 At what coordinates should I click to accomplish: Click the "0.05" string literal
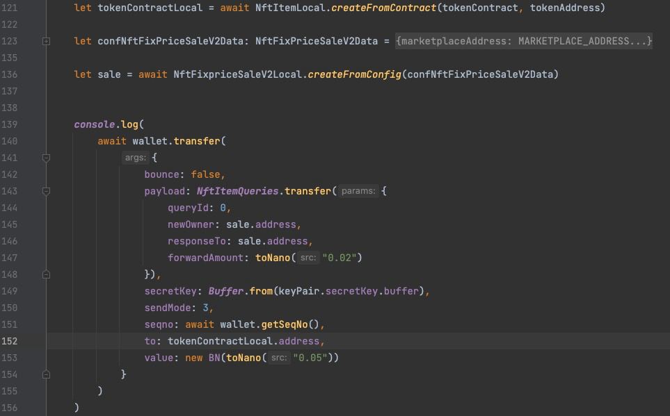[310, 358]
